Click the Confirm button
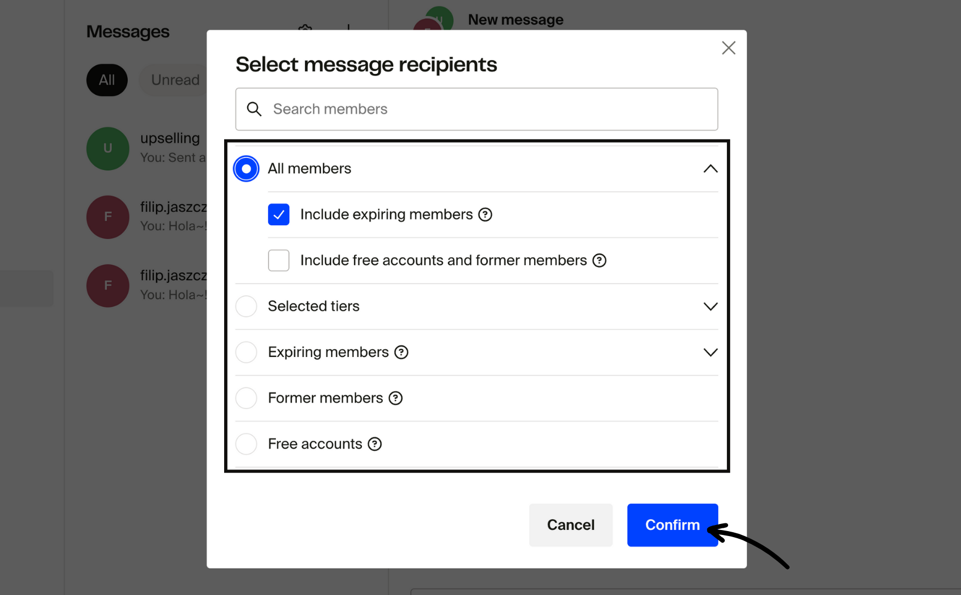 click(x=672, y=524)
